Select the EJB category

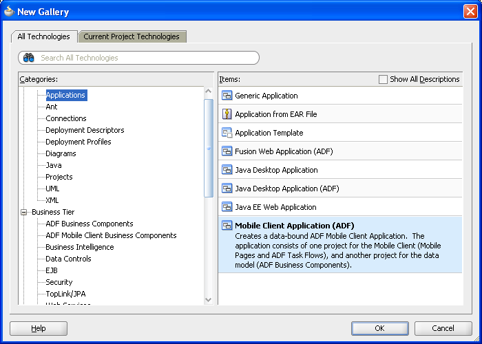(52, 270)
